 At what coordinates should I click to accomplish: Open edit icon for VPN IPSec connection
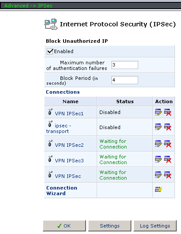coord(158,175)
